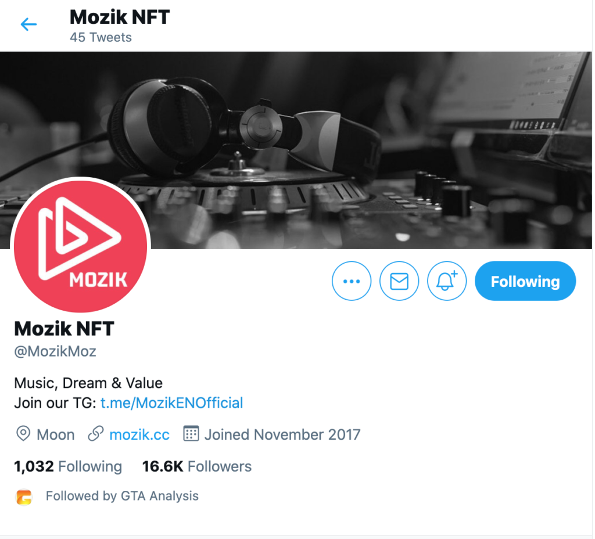Click the link chain icon beside mozik.cc

tap(96, 433)
